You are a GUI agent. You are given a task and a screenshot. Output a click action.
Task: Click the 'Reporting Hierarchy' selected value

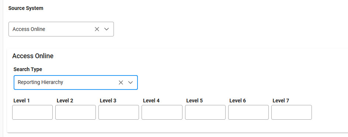pyautogui.click(x=41, y=82)
